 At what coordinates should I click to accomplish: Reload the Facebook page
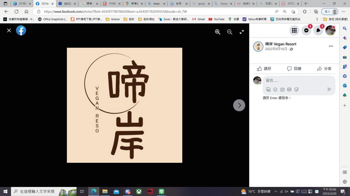[x=16, y=11]
